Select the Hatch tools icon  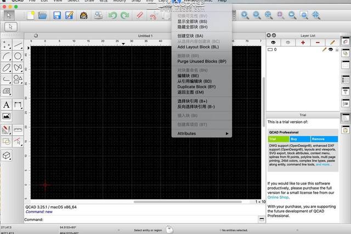click(7, 91)
